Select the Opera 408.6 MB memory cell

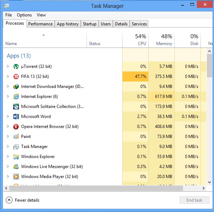161,126
